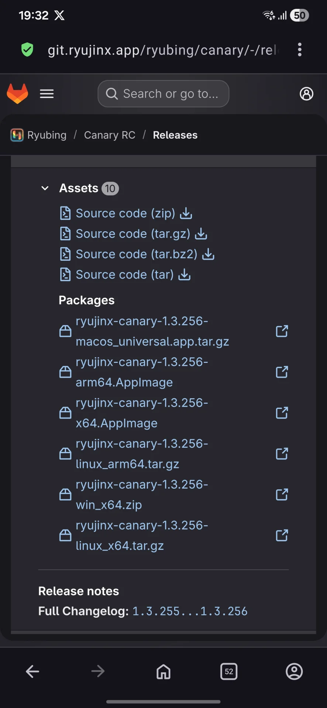
Task: Open the 1.3.255...1.3.256 changelog link
Action: [190, 611]
